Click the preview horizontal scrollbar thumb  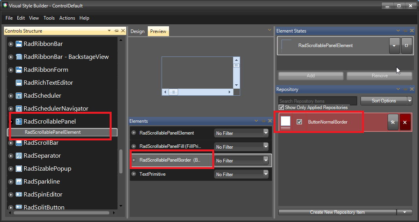(173, 92)
